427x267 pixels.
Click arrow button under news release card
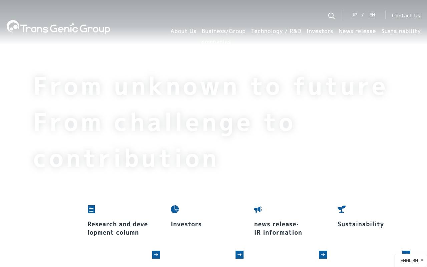tap(323, 255)
